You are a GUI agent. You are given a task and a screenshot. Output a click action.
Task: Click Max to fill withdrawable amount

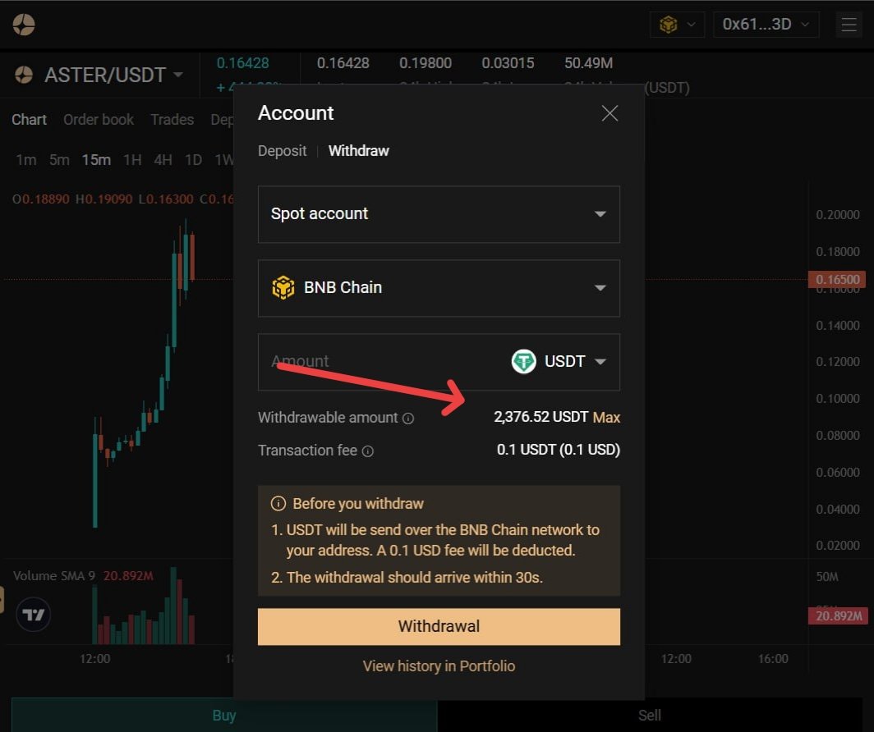pos(606,418)
